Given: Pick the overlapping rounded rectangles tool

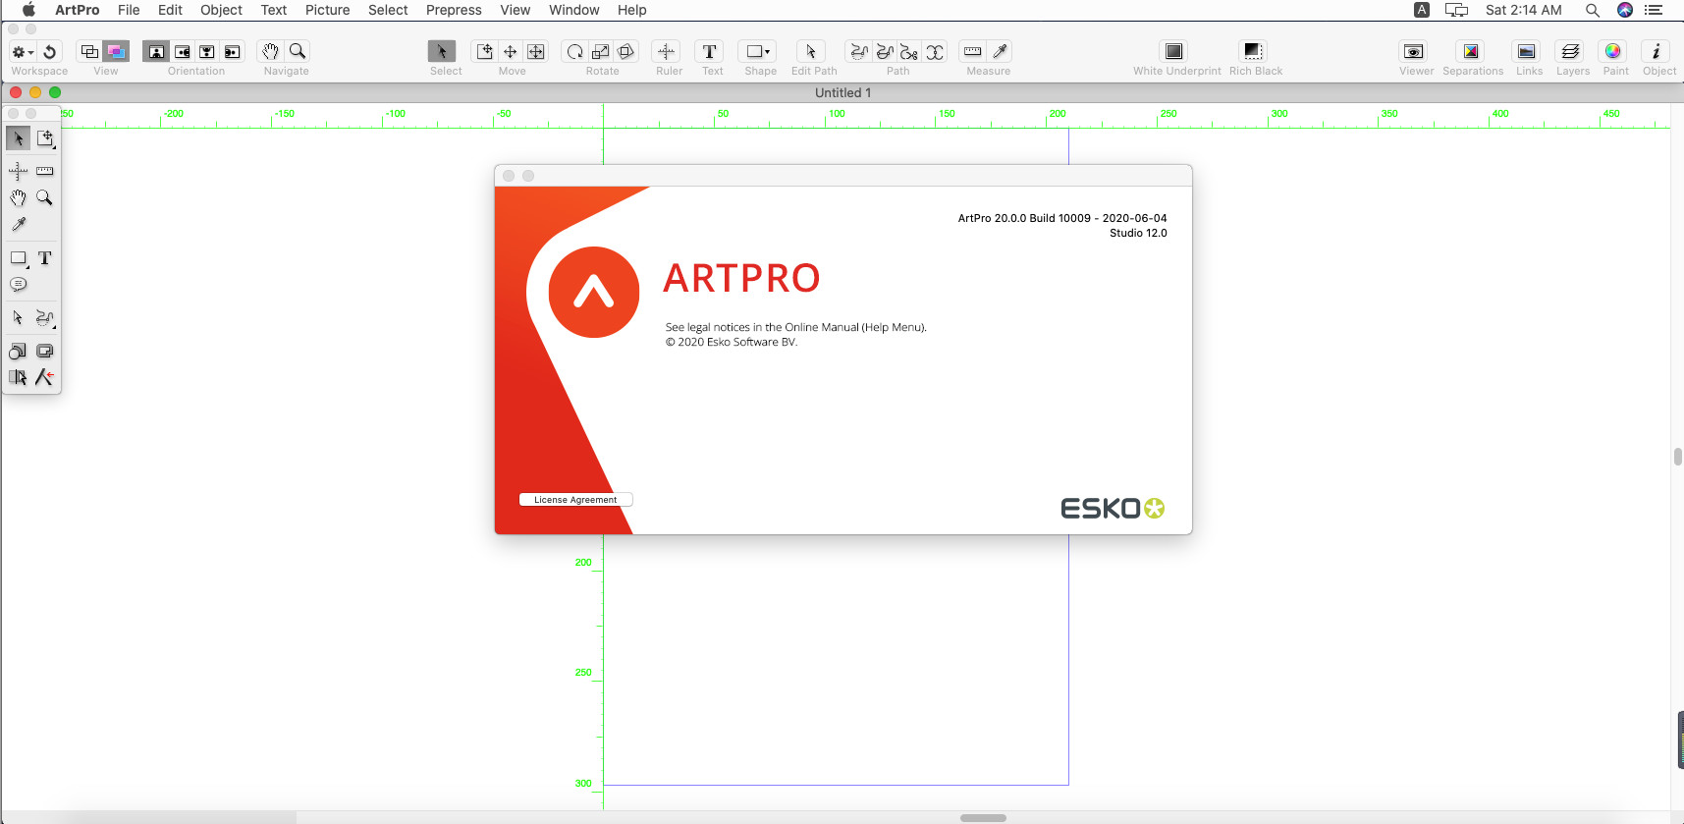Looking at the screenshot, I should 45,351.
